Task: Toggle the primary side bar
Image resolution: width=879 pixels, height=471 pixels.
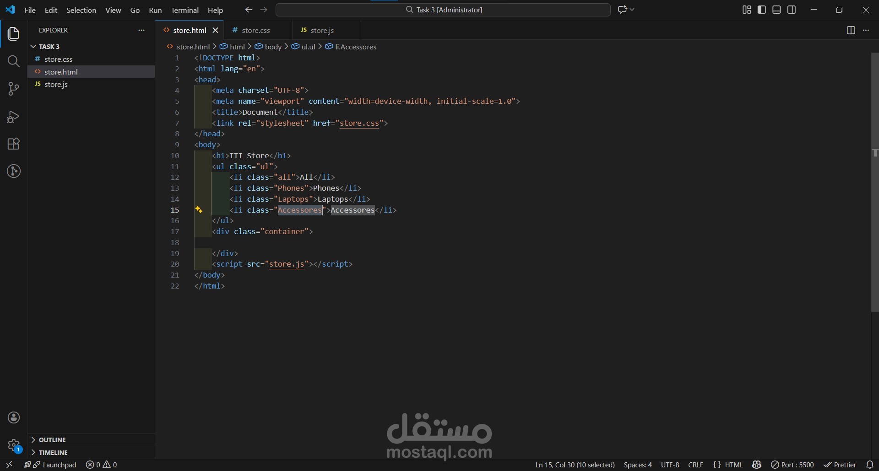Action: pyautogui.click(x=762, y=10)
